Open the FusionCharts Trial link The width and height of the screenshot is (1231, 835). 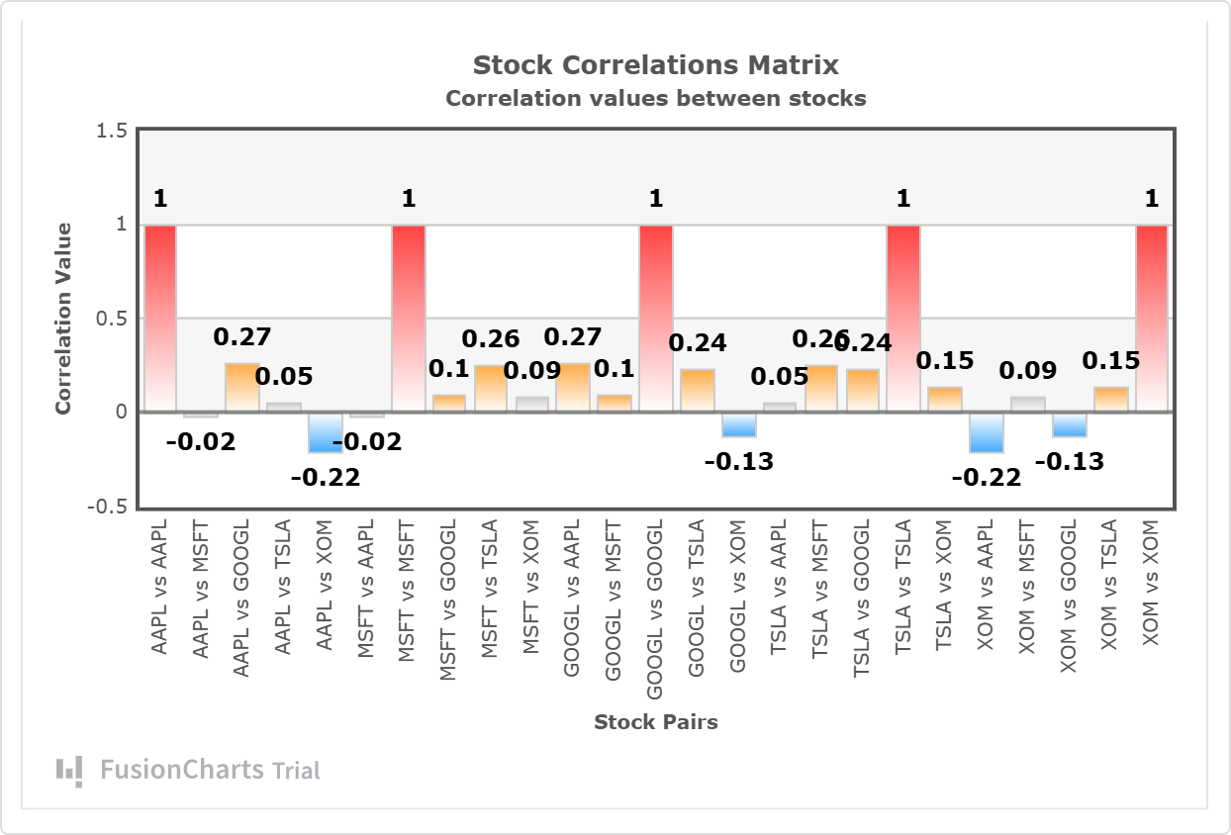[x=210, y=771]
